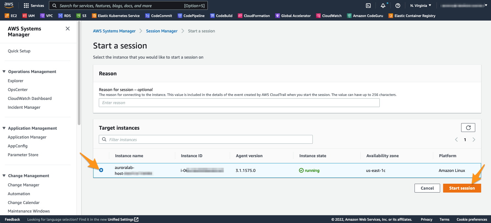
Task: Click the Amazon Linux platform cell
Action: 452,171
